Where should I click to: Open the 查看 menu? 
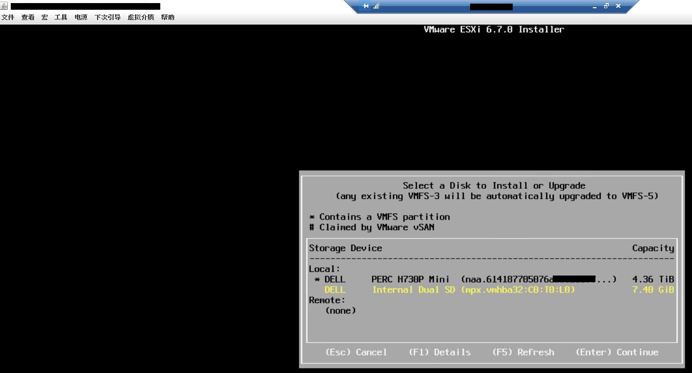[x=28, y=17]
